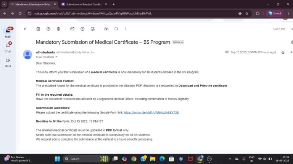Mark the email as unread
Screen dimensions: 293x164
(x=72, y=29)
